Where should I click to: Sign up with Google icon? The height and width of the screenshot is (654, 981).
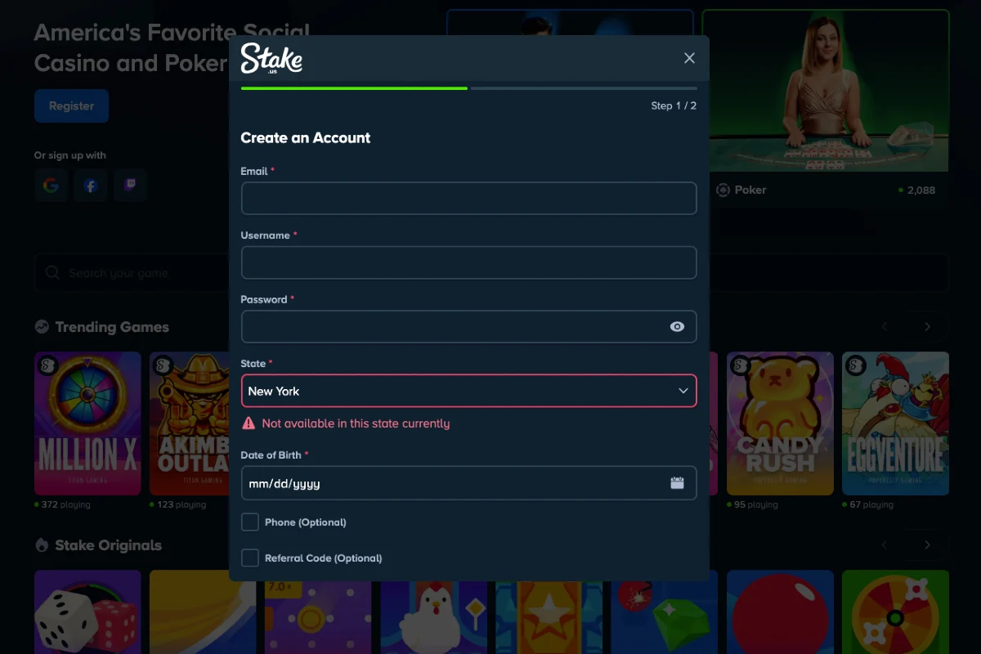51,186
